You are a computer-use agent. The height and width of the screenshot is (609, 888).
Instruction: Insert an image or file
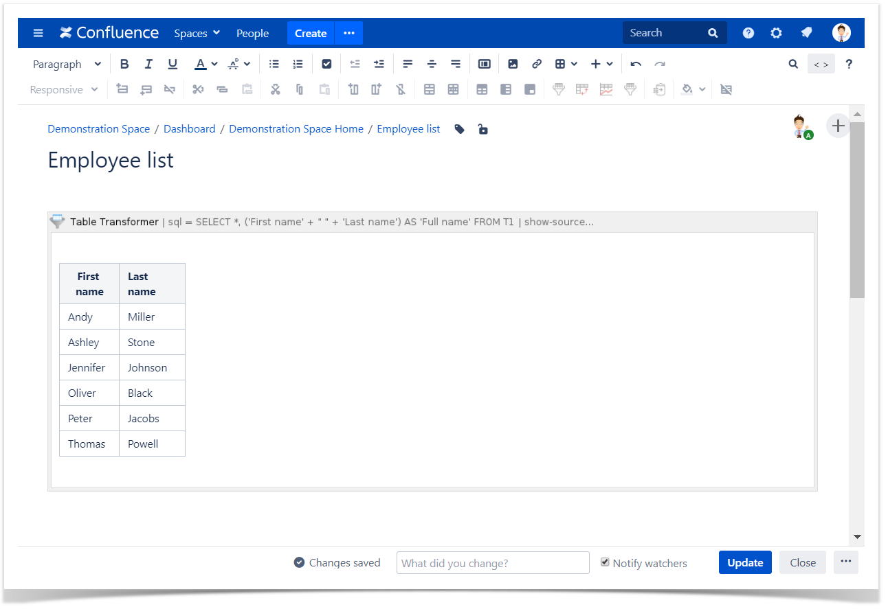(513, 64)
